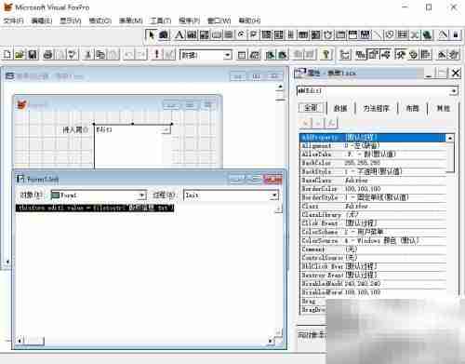The width and height of the screenshot is (465, 364).
Task: Open the database dropdown in the standard toolbar
Action: 228,55
